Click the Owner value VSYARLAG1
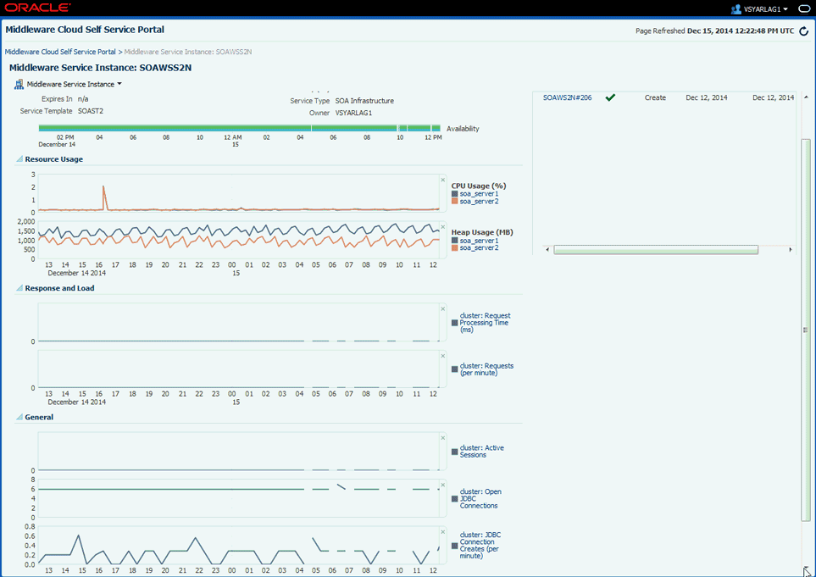816x577 pixels. click(x=353, y=113)
